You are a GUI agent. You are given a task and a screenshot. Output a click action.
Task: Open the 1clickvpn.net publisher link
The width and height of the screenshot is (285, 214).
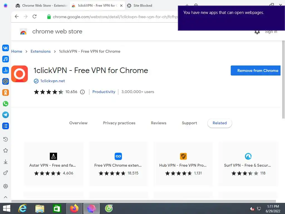pyautogui.click(x=53, y=81)
